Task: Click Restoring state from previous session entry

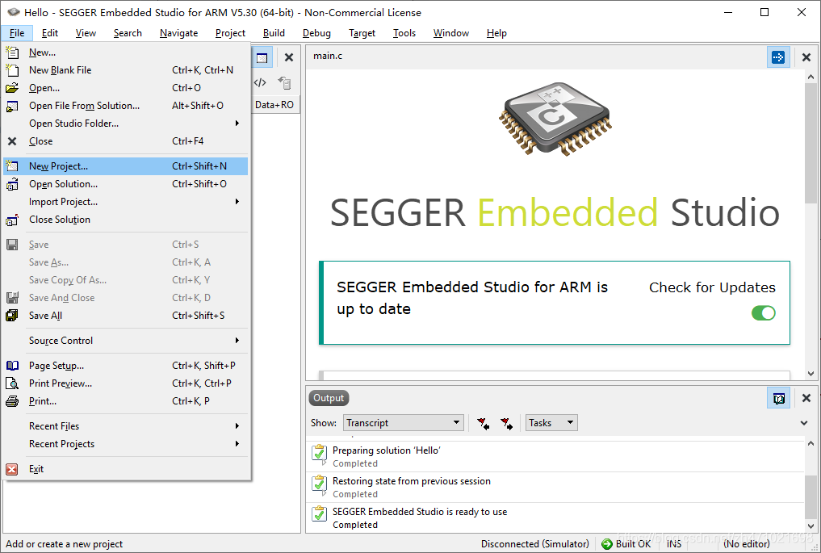Action: tap(555, 488)
